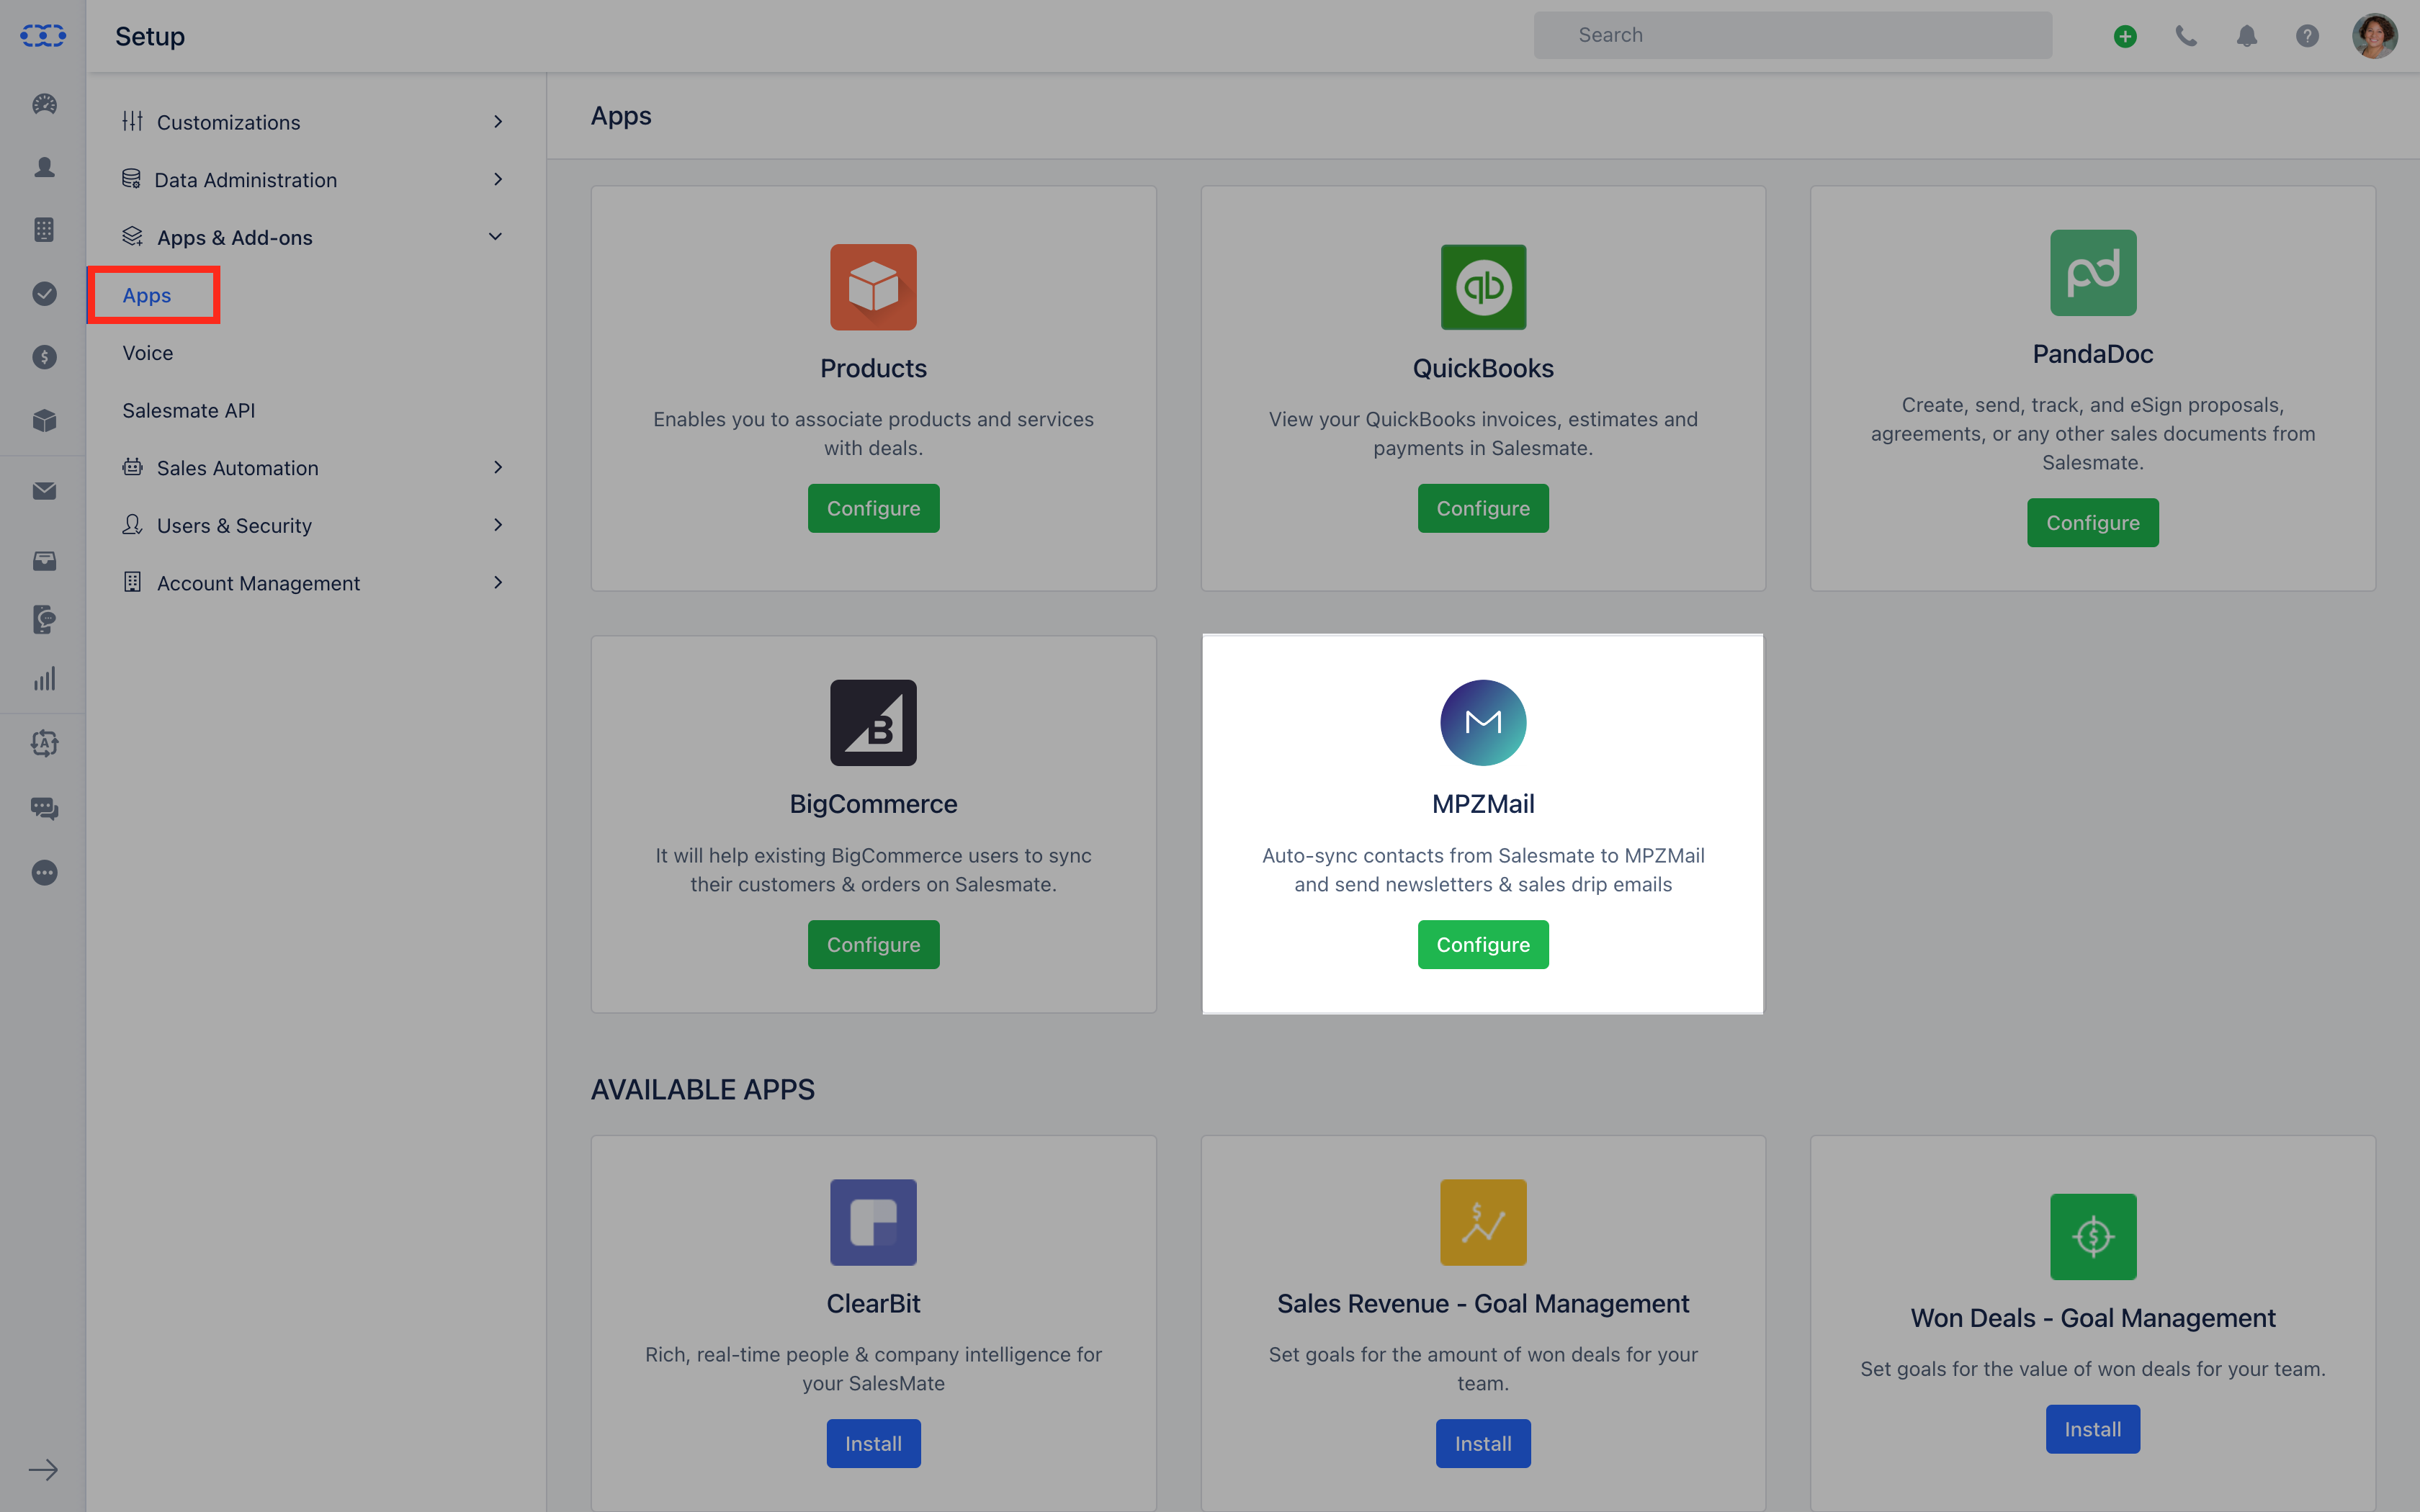
Task: Configure the Products app
Action: click(x=873, y=508)
